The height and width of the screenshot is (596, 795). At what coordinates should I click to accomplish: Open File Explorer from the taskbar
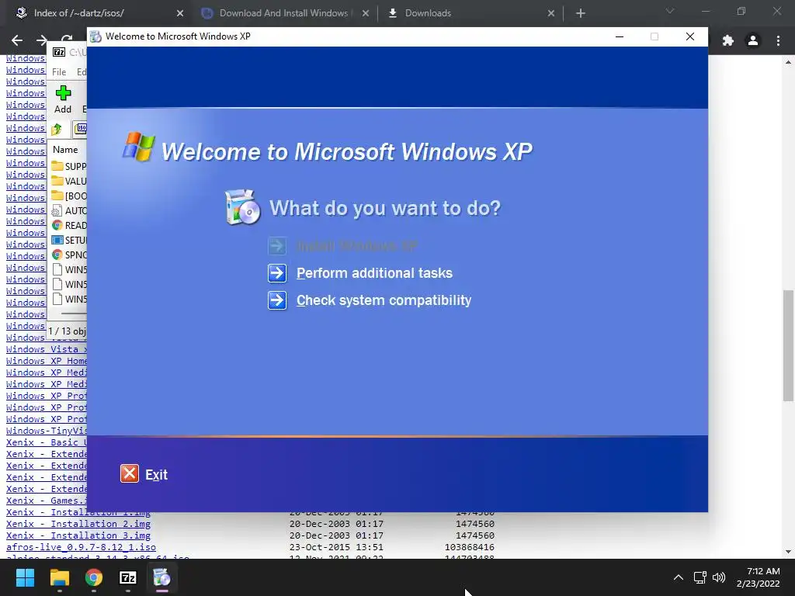click(59, 577)
